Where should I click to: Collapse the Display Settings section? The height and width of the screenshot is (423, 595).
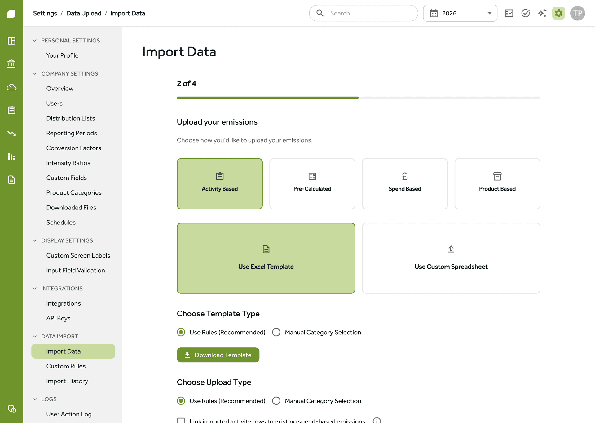(35, 240)
